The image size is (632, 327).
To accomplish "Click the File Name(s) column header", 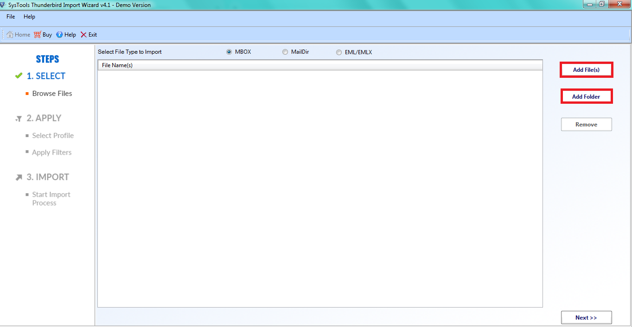I will 319,65.
